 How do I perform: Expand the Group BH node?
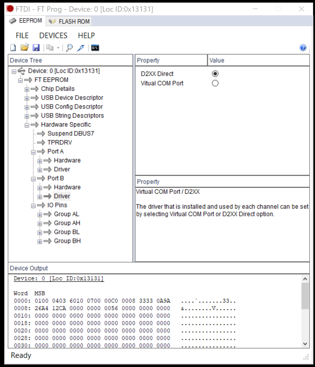point(40,241)
